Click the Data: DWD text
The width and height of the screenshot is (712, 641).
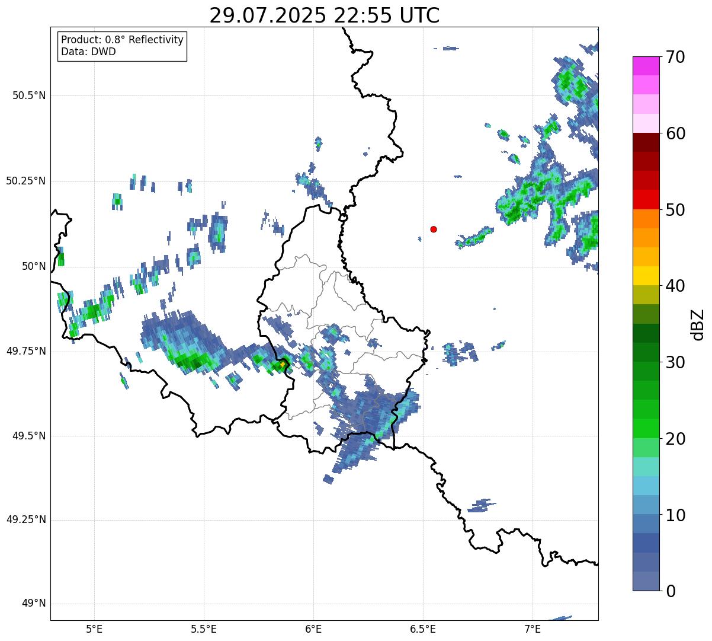click(x=88, y=52)
